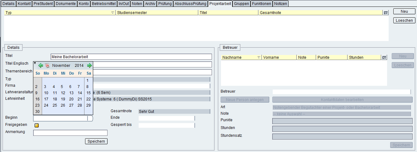Viewport: 417px width, 152px height.
Task: Jump to today via calendar icon
Action: tap(47, 66)
